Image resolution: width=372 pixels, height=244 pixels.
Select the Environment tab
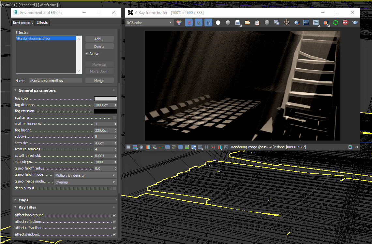click(23, 22)
